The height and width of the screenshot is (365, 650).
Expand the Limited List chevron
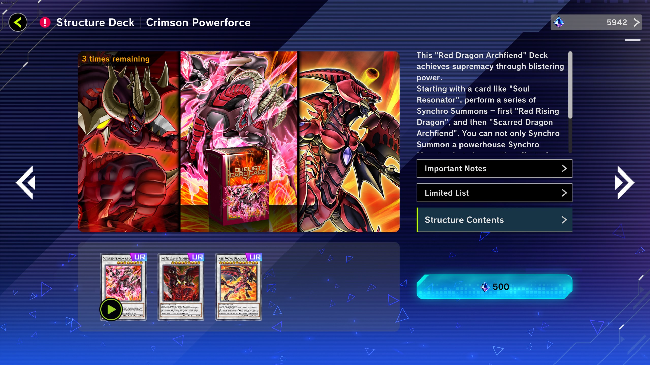click(564, 193)
